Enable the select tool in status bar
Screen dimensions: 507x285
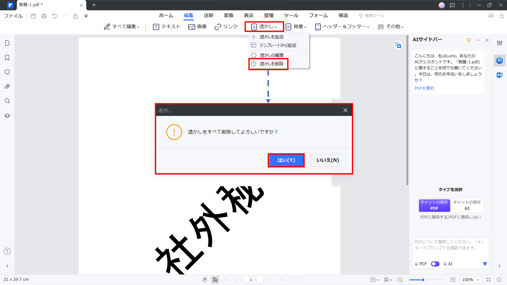[215, 280]
